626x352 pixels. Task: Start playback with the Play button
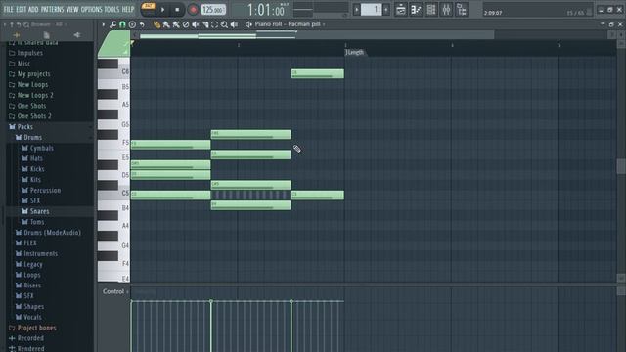[163, 10]
